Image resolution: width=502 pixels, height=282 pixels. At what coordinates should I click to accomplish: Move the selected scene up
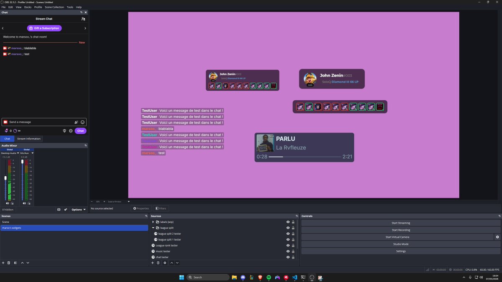point(22,263)
